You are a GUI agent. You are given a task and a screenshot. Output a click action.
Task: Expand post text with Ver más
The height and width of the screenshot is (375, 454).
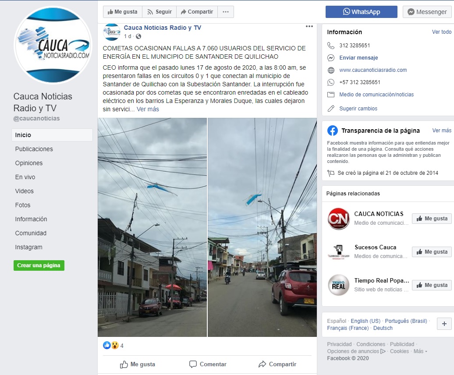coord(148,109)
